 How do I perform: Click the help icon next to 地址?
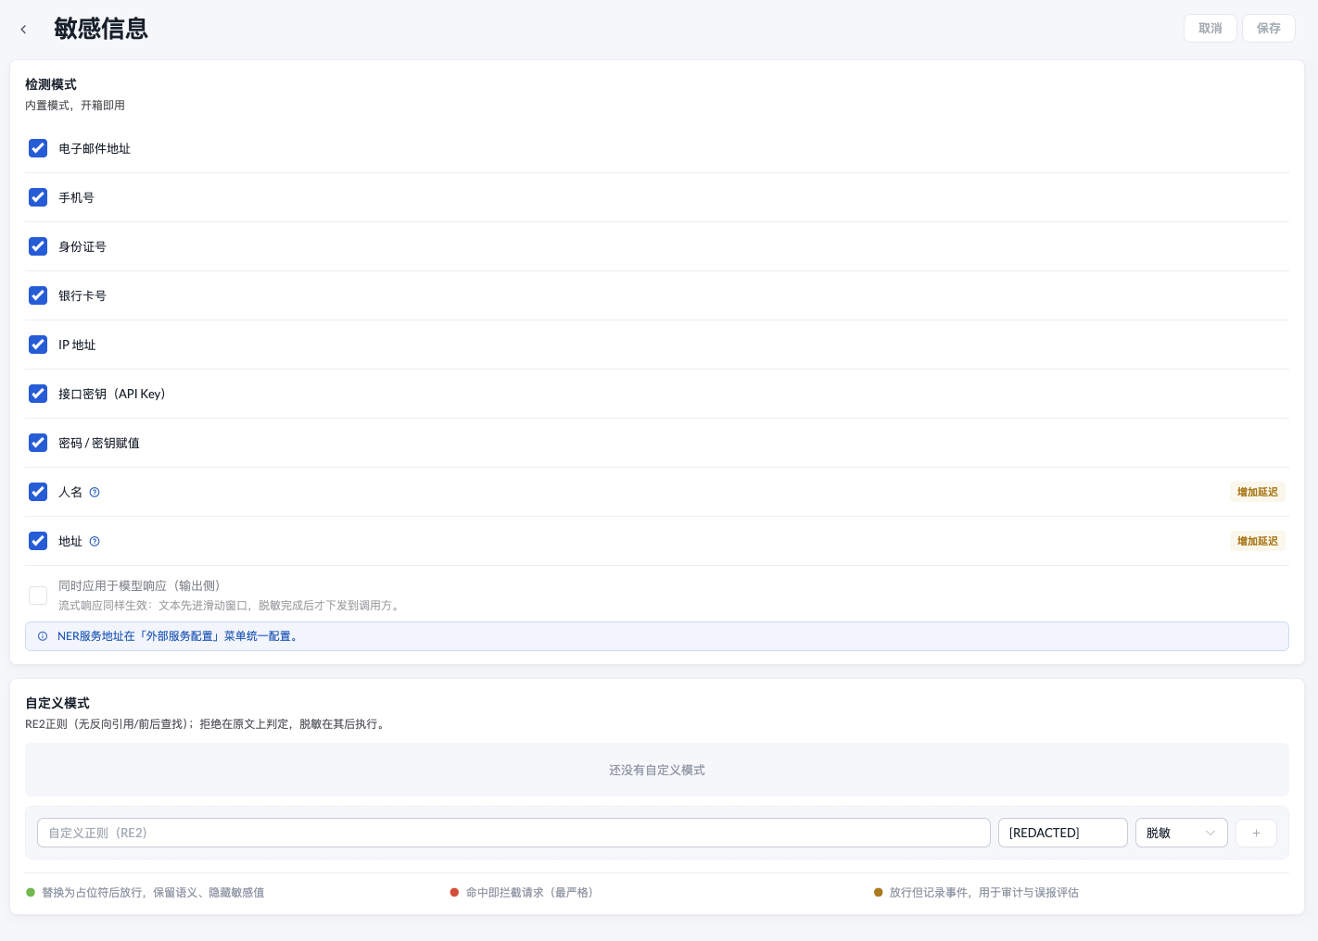click(x=95, y=541)
